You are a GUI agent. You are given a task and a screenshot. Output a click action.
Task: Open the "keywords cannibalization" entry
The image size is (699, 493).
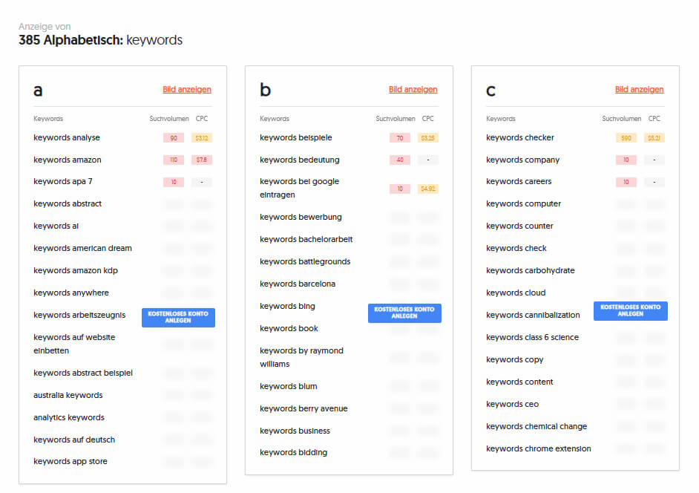(532, 315)
